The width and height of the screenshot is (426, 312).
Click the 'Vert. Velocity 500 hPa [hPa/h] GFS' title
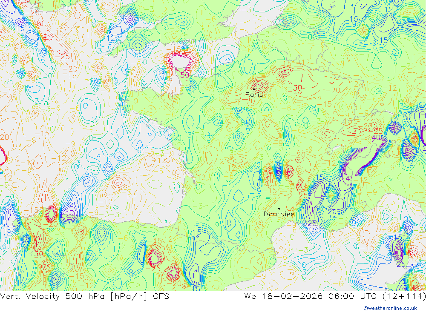[x=84, y=296]
